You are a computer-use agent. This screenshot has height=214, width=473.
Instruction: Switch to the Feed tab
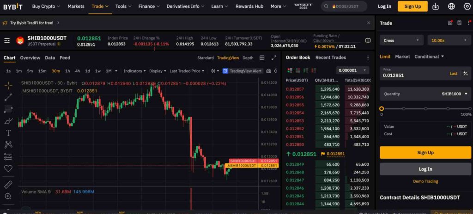coord(65,58)
